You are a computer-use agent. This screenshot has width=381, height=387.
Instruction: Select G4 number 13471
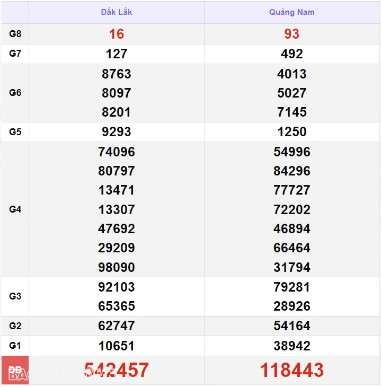[116, 190]
